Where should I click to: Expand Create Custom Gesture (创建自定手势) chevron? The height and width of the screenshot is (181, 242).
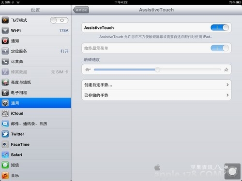pyautogui.click(x=227, y=85)
